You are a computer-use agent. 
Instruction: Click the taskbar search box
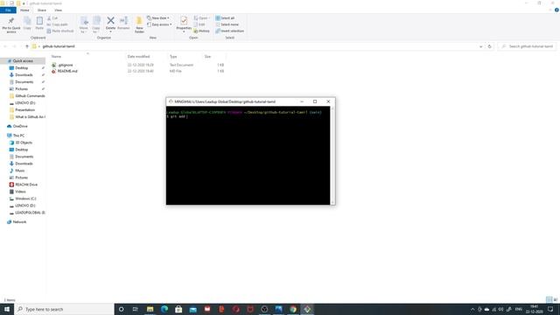click(64, 309)
